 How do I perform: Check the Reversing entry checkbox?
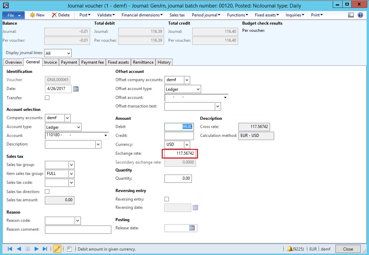point(167,199)
